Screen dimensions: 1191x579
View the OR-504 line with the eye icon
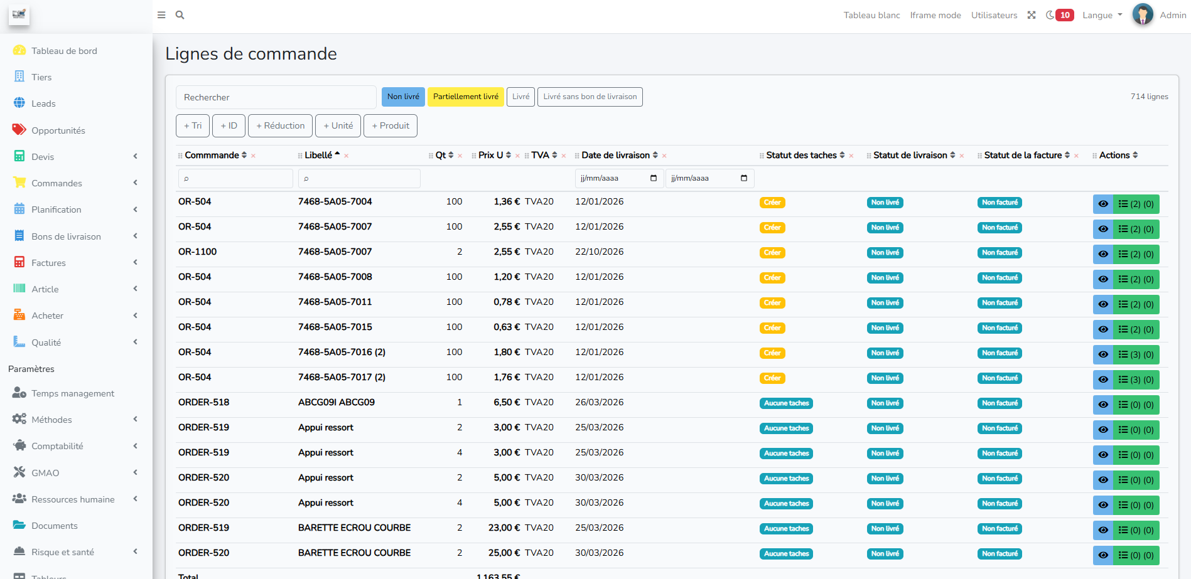(1103, 204)
